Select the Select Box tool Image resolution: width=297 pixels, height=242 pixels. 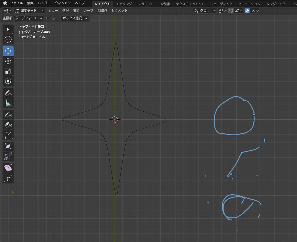[x=8, y=29]
